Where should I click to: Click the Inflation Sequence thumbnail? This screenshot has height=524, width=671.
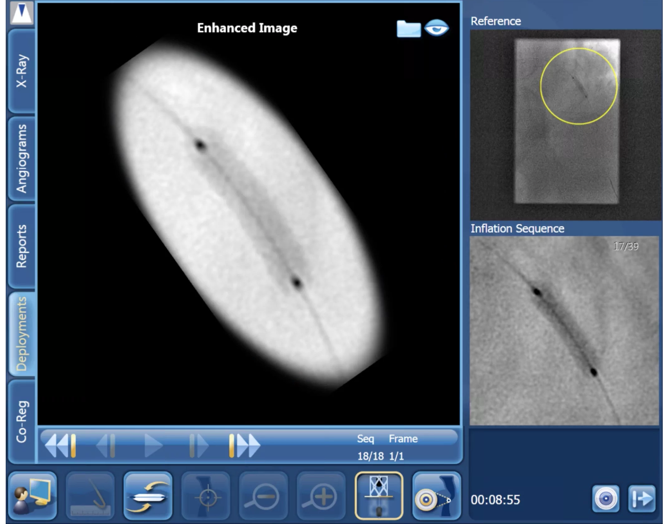[564, 331]
